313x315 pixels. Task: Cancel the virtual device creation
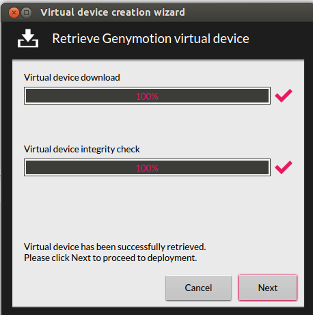(x=198, y=288)
